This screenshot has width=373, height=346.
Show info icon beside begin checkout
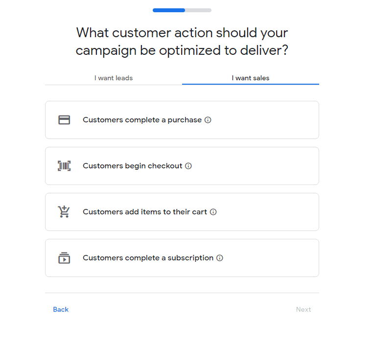point(188,166)
